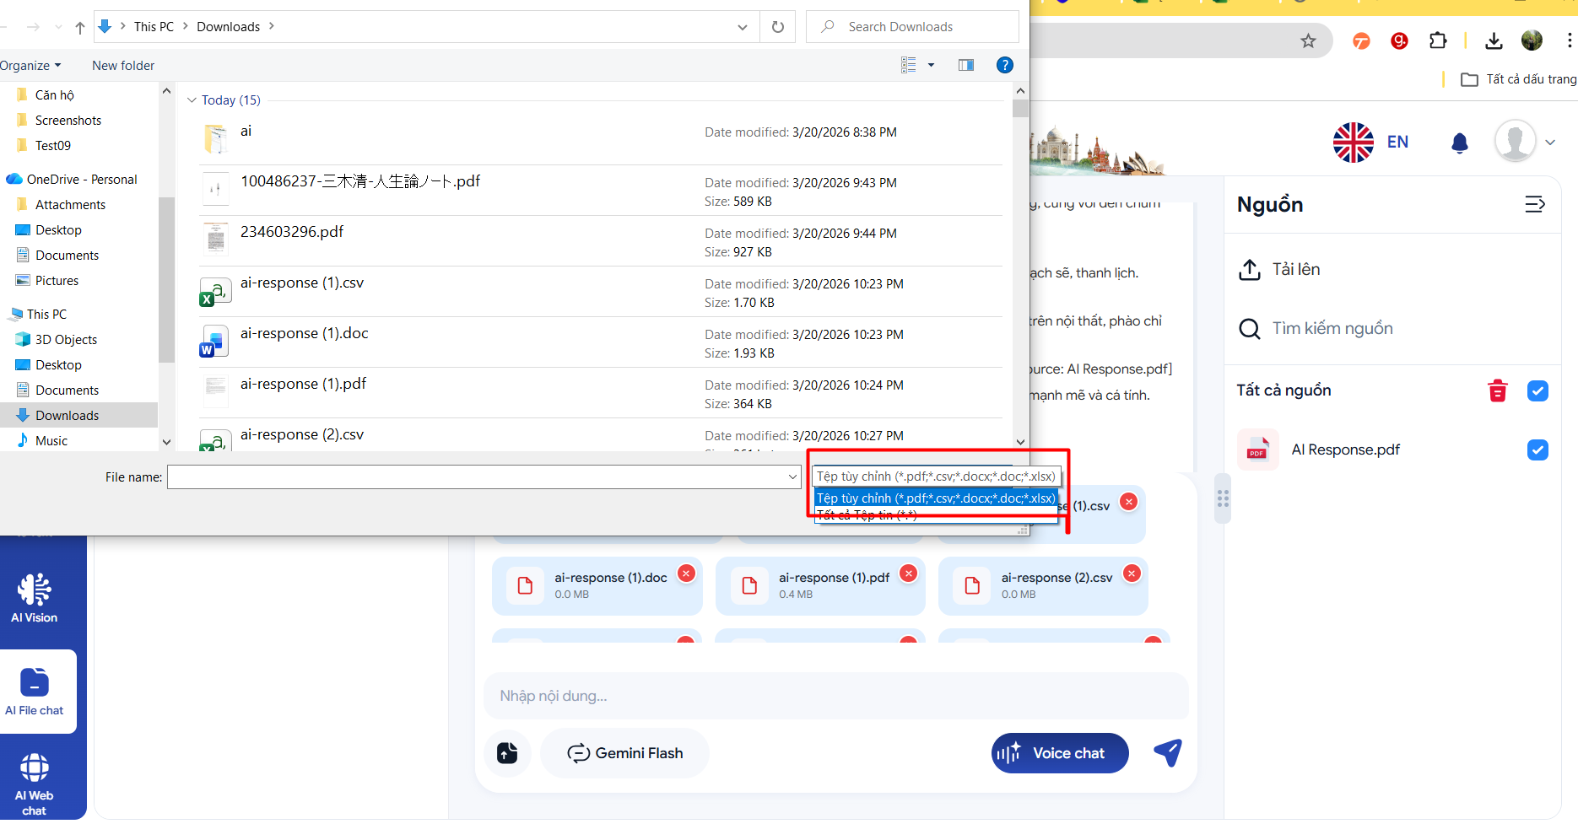1578x840 pixels.
Task: Click the Voice chat button
Action: pyautogui.click(x=1059, y=753)
